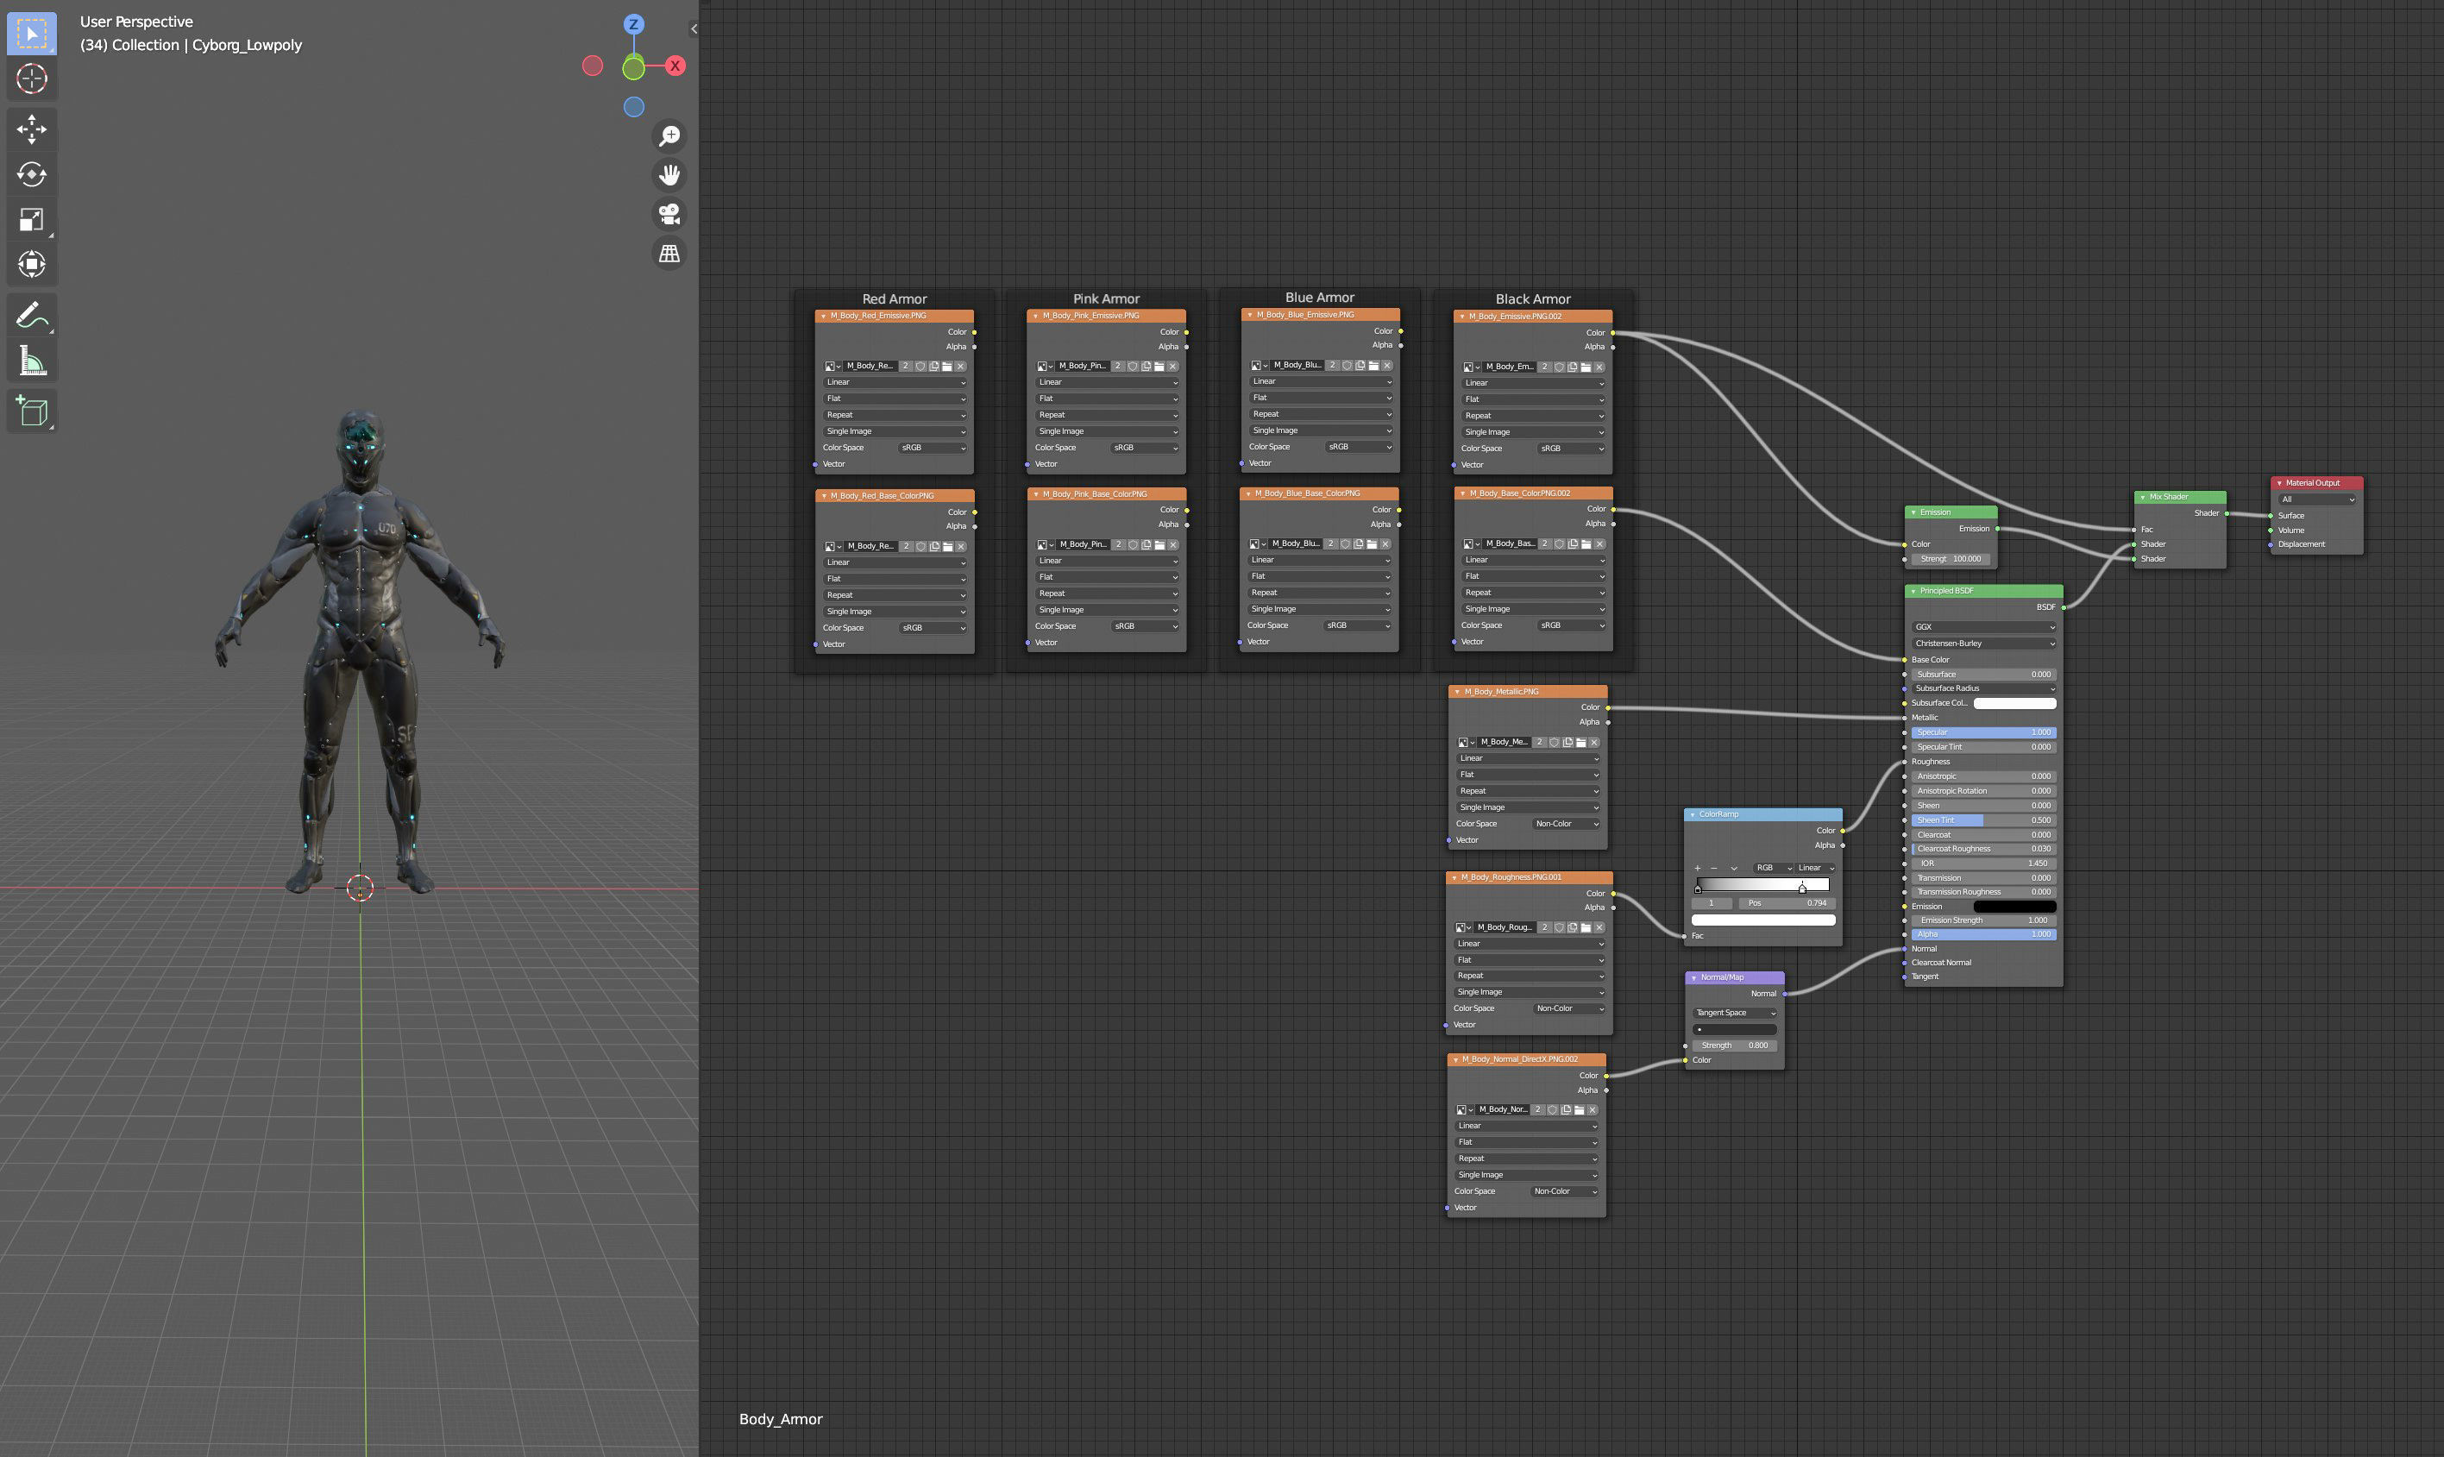Screen dimensions: 2444x1457
Task: Toggle the camera view icon
Action: pyautogui.click(x=669, y=214)
